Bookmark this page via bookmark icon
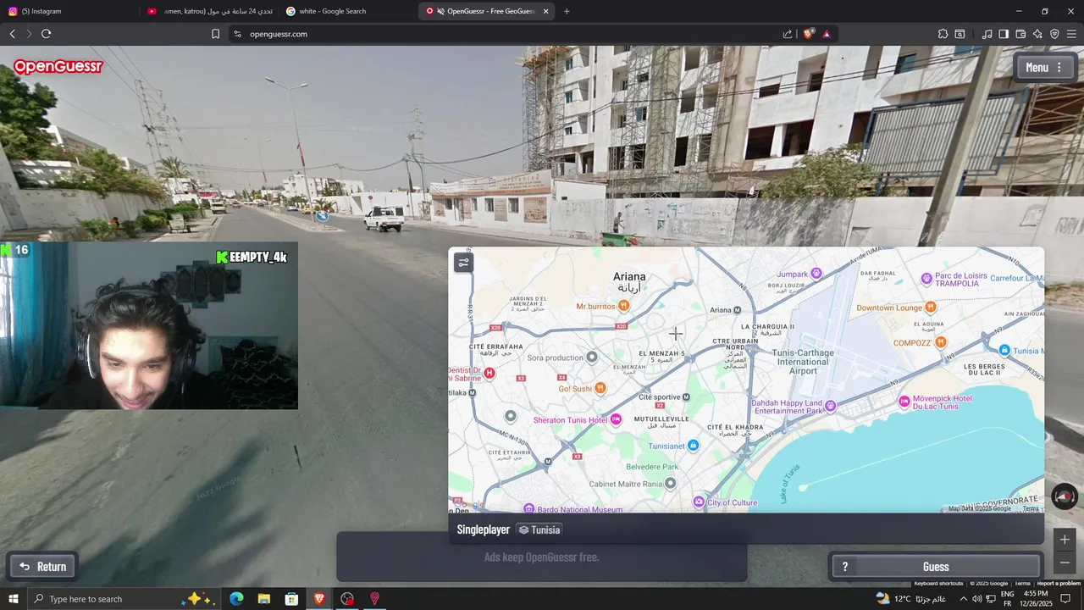Screen dimensions: 1084x610 215,34
